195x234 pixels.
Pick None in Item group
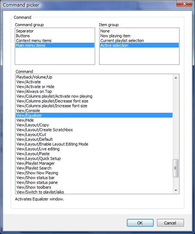point(139,31)
